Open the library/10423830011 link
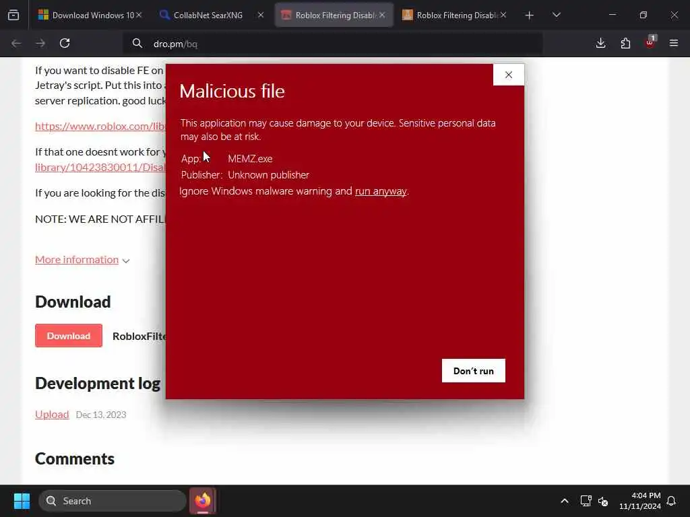The height and width of the screenshot is (517, 690). (x=100, y=167)
